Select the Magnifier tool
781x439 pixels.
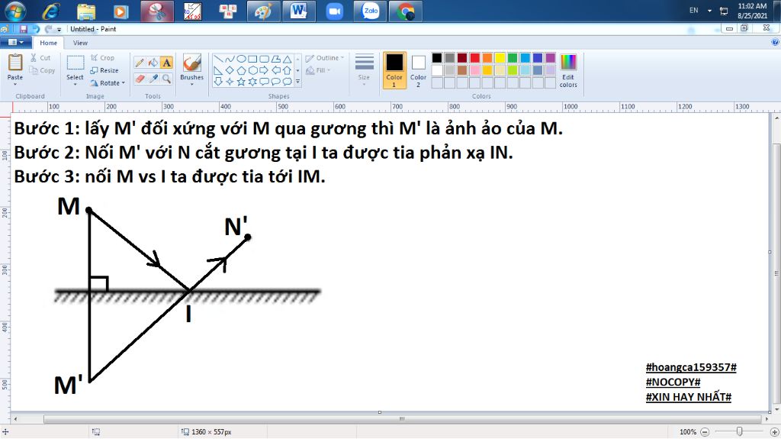coord(166,79)
